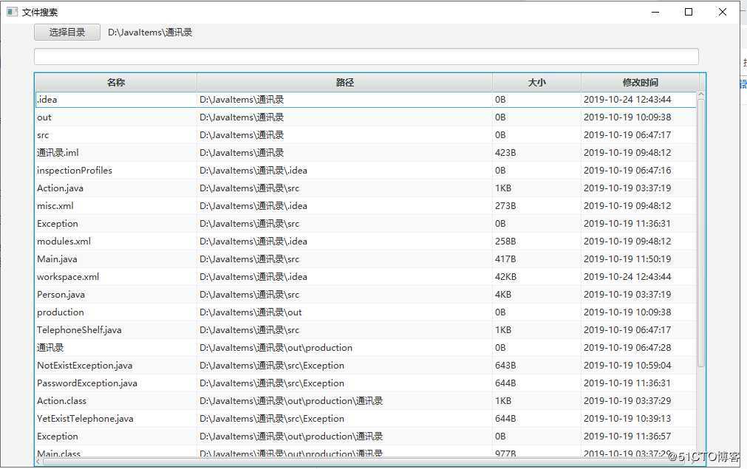Click the 2019-10-19 11:36:57 timestamp
The image size is (747, 469).
627,437
